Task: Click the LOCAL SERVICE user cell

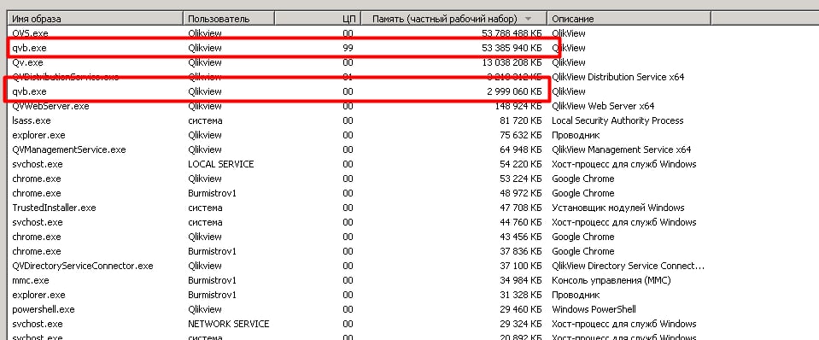Action: click(x=221, y=164)
